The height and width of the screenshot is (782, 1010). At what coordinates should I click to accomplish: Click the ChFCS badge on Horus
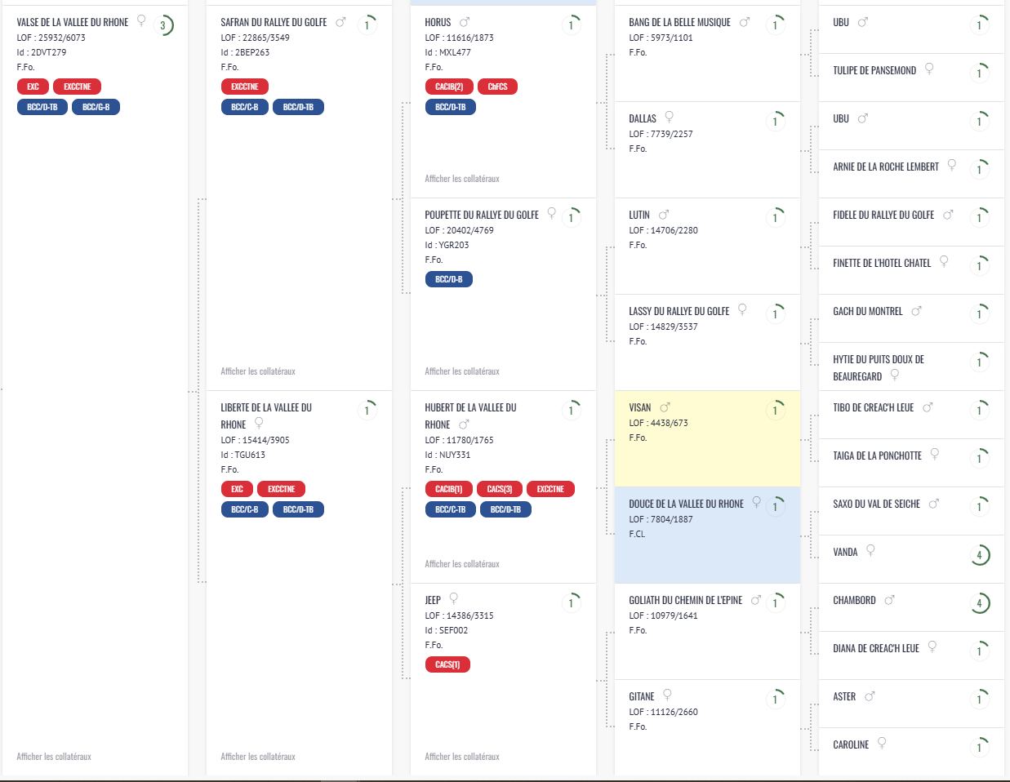(497, 87)
